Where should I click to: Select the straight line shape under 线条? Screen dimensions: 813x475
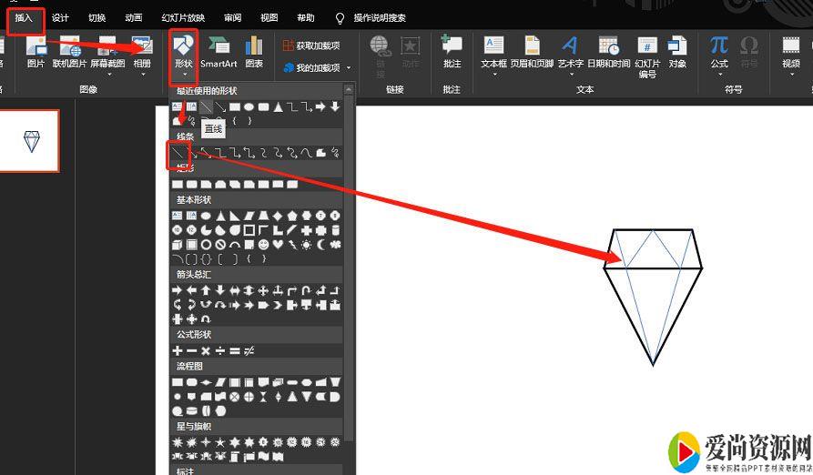[x=178, y=153]
